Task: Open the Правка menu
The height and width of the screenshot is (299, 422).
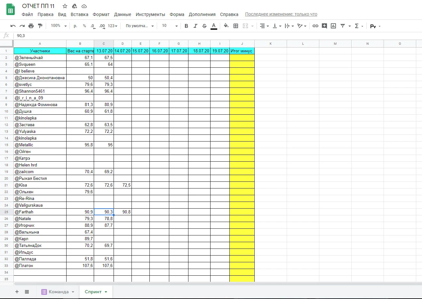Action: coord(45,14)
